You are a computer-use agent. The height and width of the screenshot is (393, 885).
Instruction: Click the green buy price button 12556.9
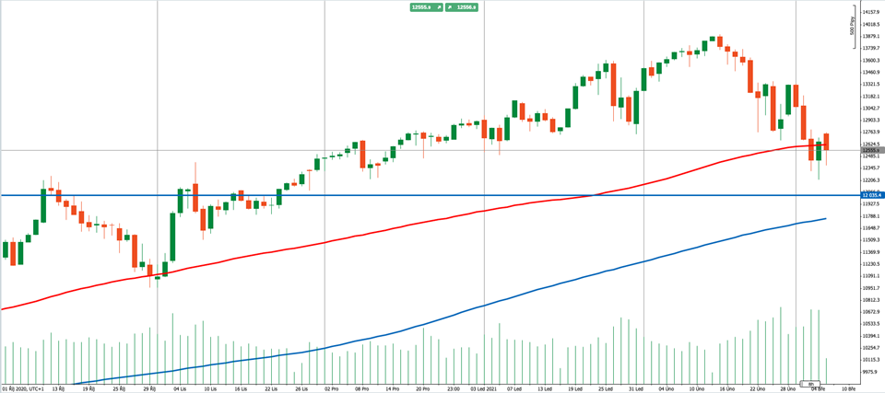pyautogui.click(x=461, y=7)
